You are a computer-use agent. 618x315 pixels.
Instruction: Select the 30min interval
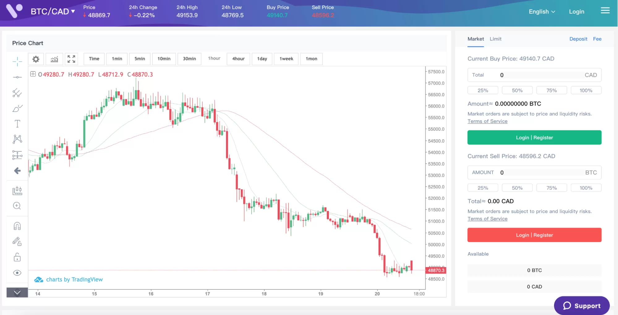[189, 59]
